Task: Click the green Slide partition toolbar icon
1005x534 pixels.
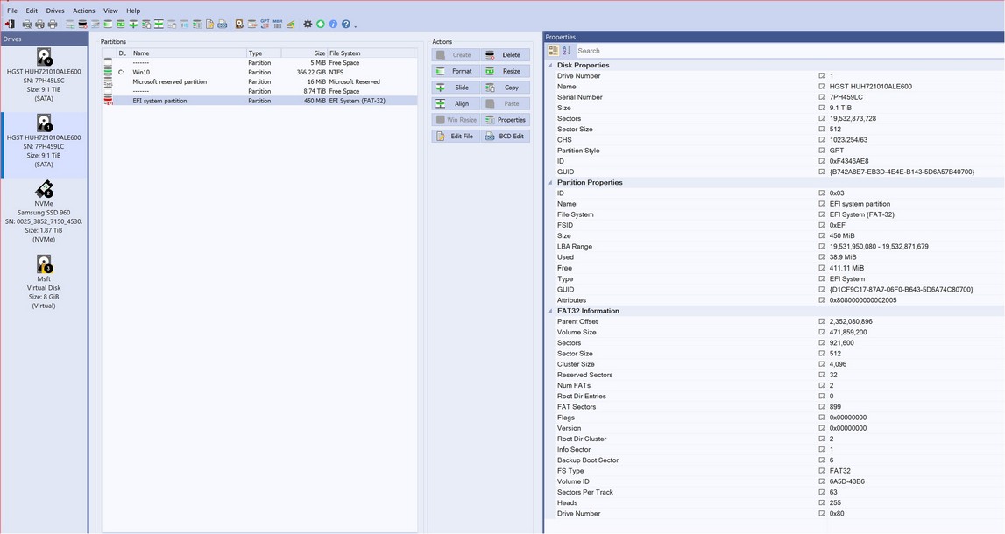Action: click(133, 24)
